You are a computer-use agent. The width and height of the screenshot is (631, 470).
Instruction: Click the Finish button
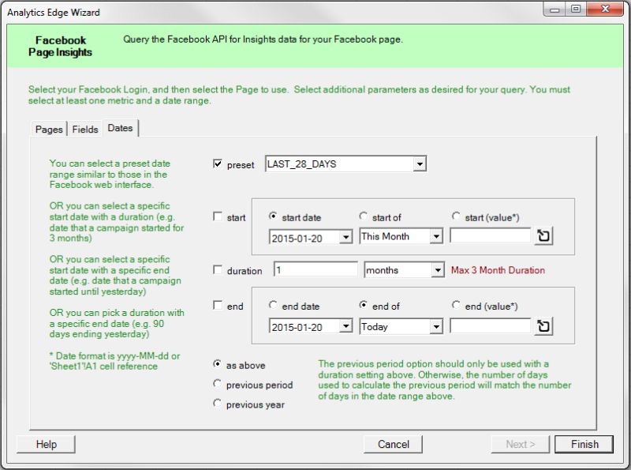pyautogui.click(x=584, y=444)
